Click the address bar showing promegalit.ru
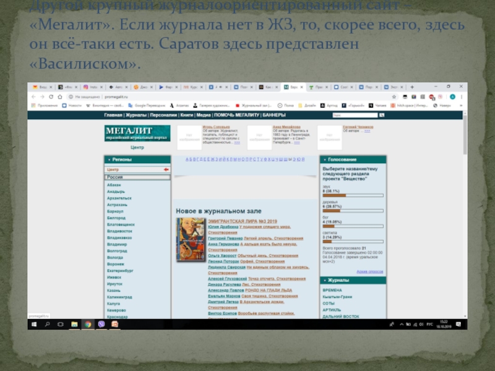The width and height of the screenshot is (495, 371). coord(229,97)
